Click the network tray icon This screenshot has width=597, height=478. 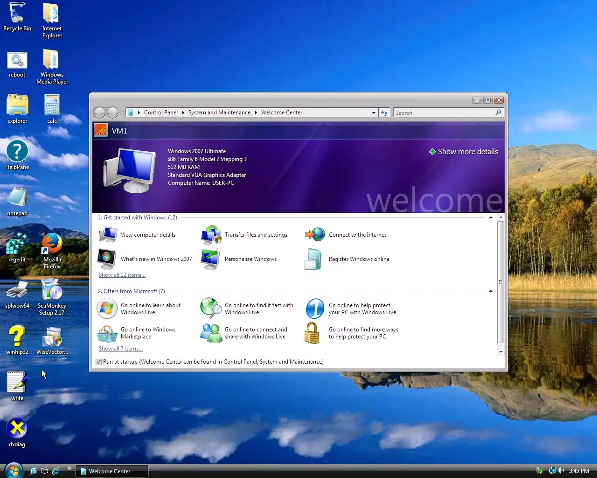coord(553,471)
